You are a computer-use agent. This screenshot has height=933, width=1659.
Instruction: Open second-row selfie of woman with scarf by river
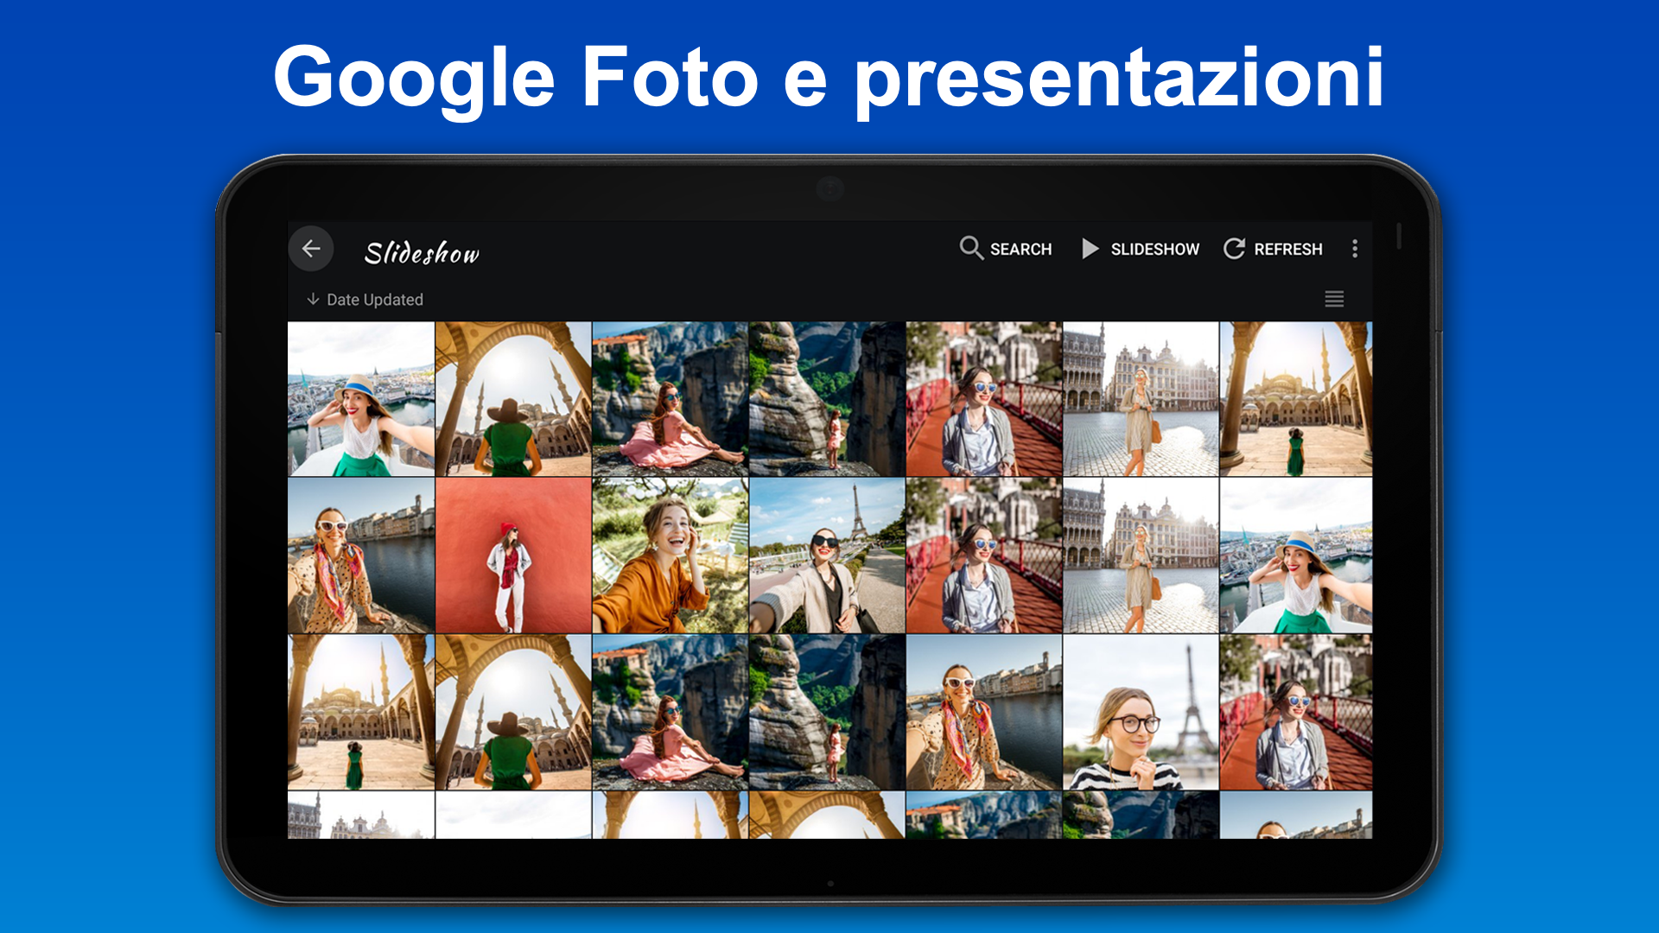(361, 556)
